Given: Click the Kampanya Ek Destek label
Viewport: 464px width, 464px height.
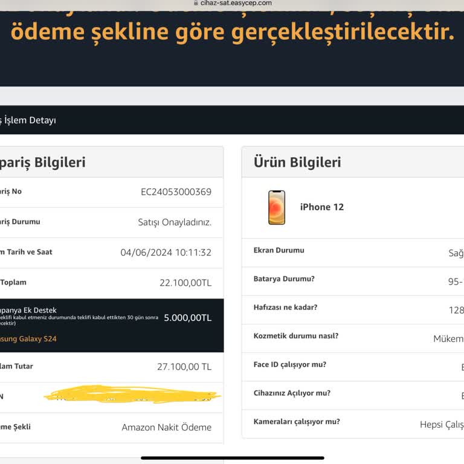Looking at the screenshot, I should tap(28, 310).
